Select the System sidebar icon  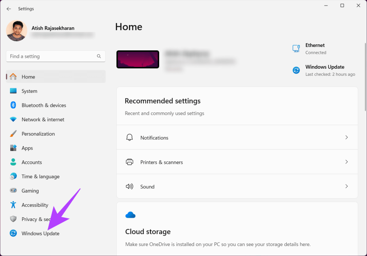13,91
